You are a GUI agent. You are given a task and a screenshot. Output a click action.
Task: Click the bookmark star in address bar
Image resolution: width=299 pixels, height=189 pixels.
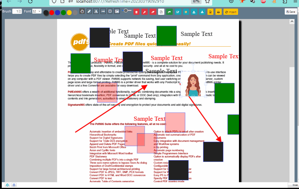pyautogui.click(x=207, y=1)
